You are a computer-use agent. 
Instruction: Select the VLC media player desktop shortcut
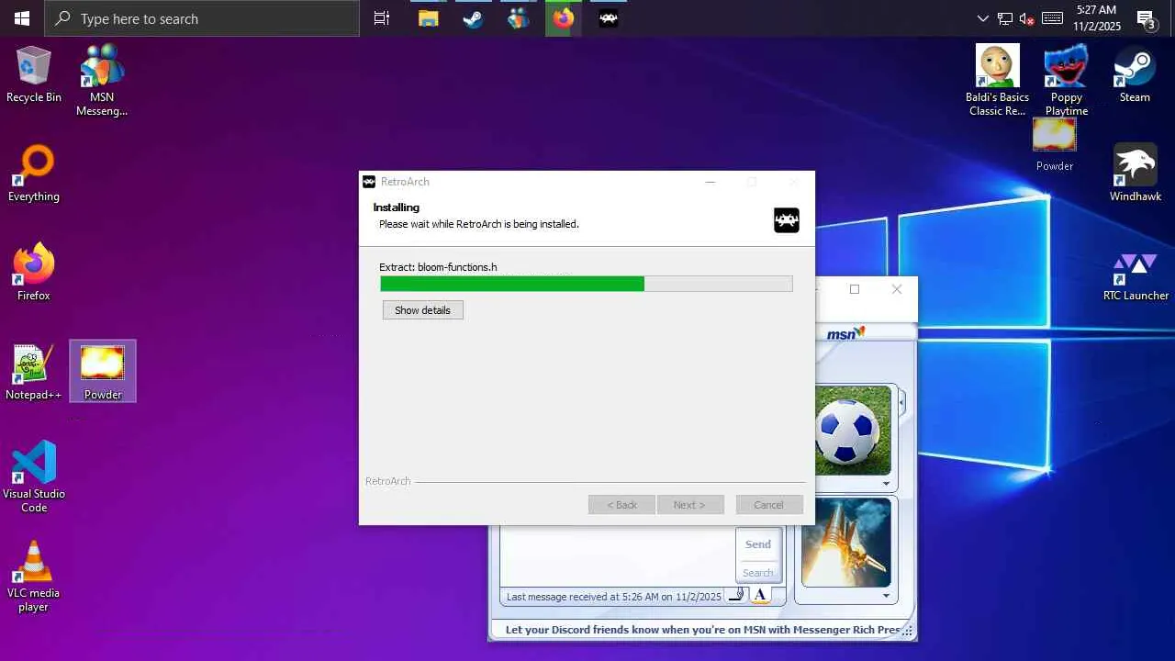[x=34, y=576]
